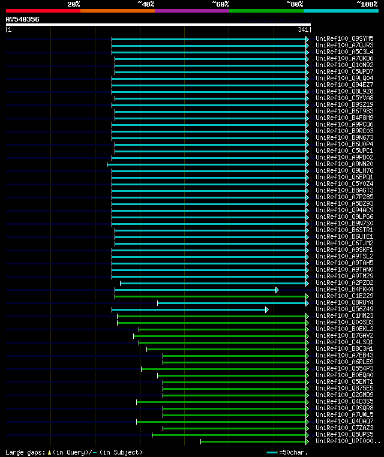The image size is (384, 457).
Task: Open the UniRef100_Q9LPG6 entry
Action: [344, 217]
